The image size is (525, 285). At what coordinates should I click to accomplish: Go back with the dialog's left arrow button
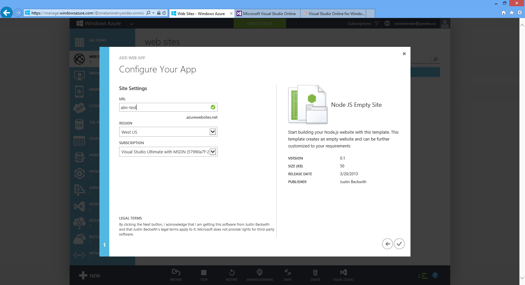point(388,244)
